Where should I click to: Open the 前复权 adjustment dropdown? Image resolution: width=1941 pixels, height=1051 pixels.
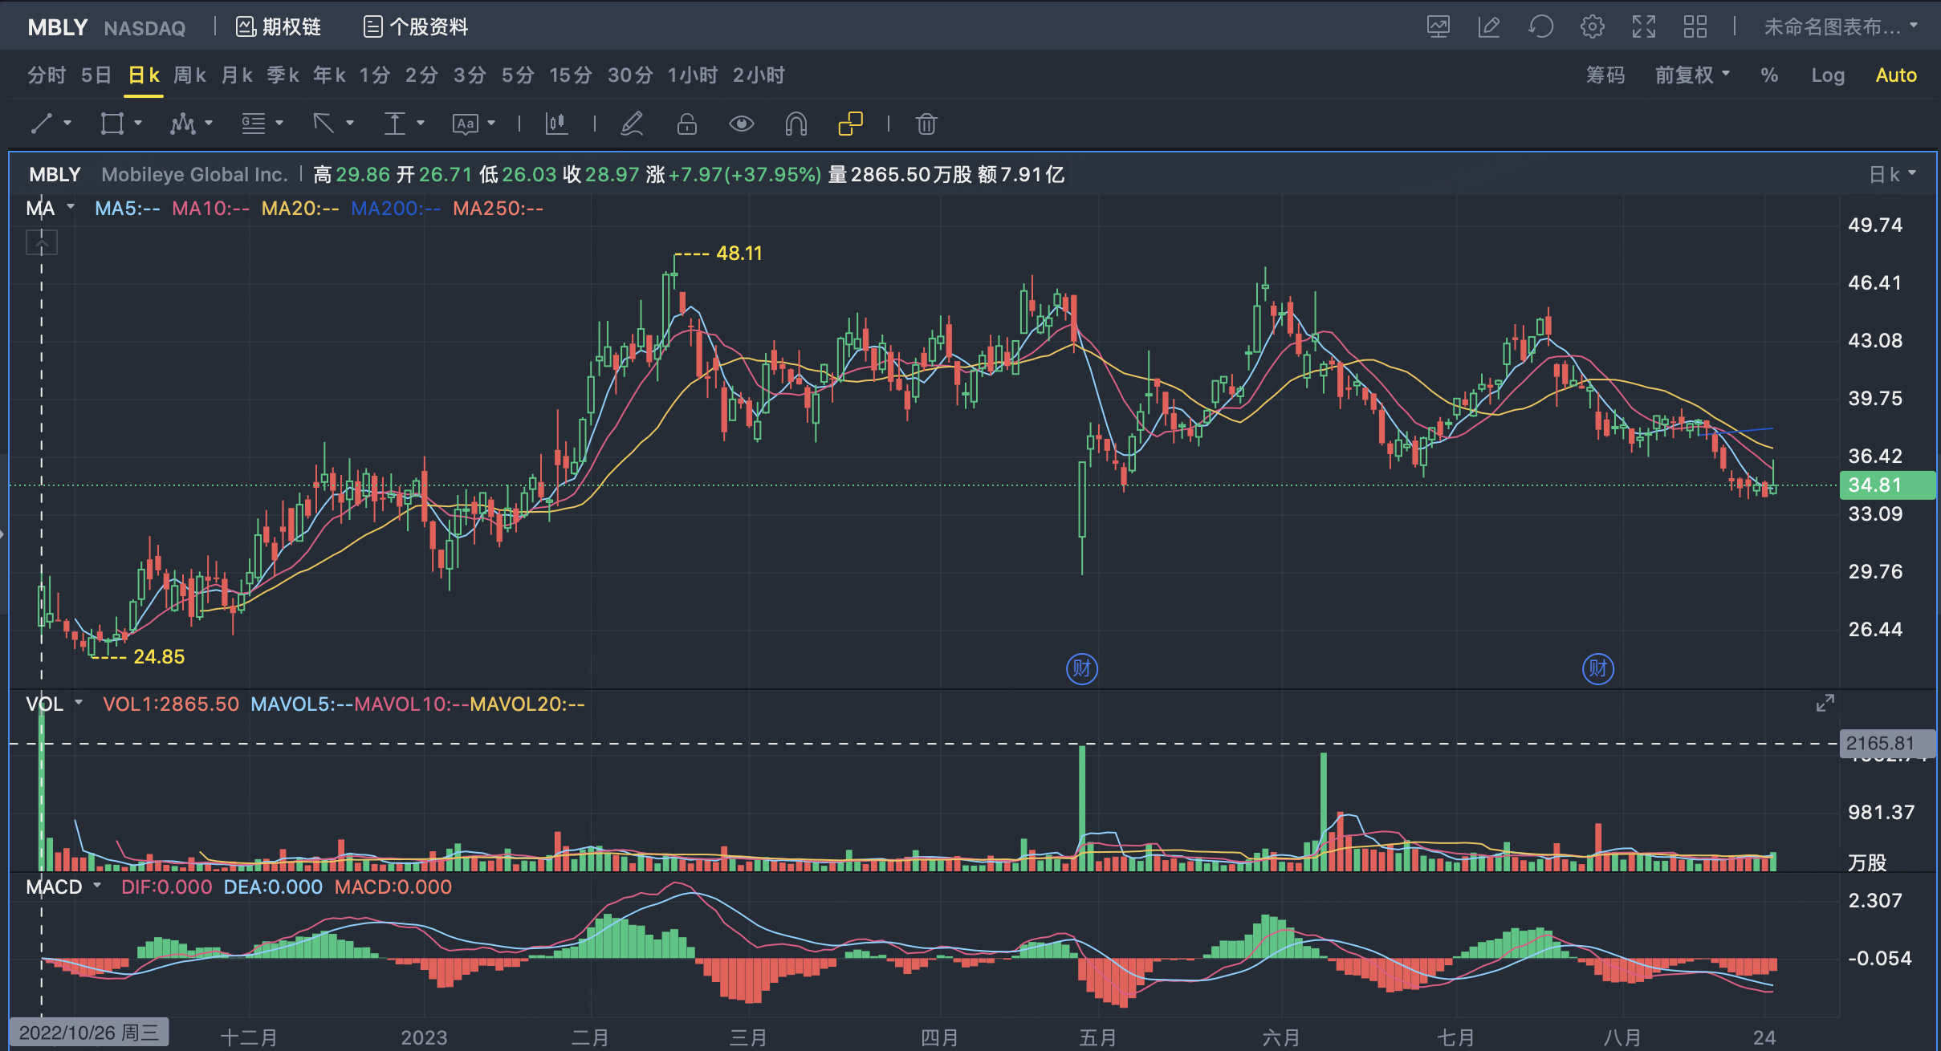point(1692,75)
